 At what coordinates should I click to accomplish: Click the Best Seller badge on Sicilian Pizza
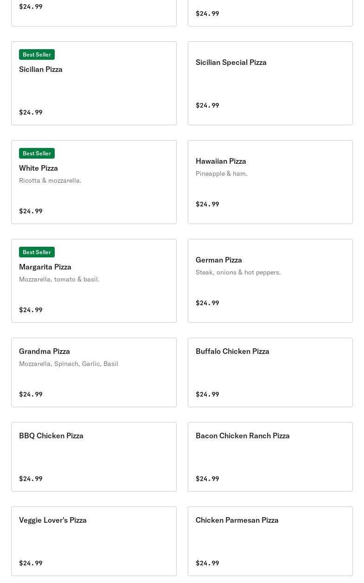pos(37,55)
